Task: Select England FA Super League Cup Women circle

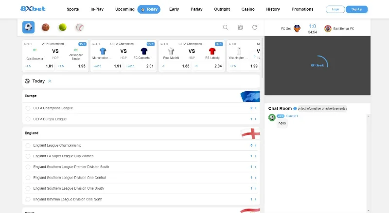Action: 28,156
